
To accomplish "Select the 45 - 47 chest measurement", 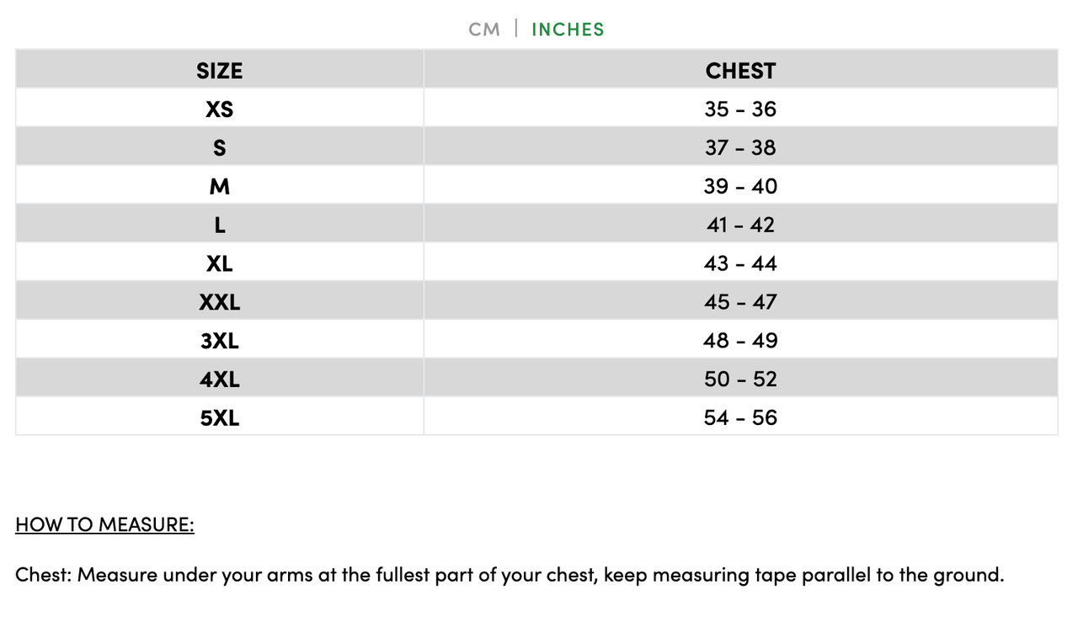I will click(740, 302).
